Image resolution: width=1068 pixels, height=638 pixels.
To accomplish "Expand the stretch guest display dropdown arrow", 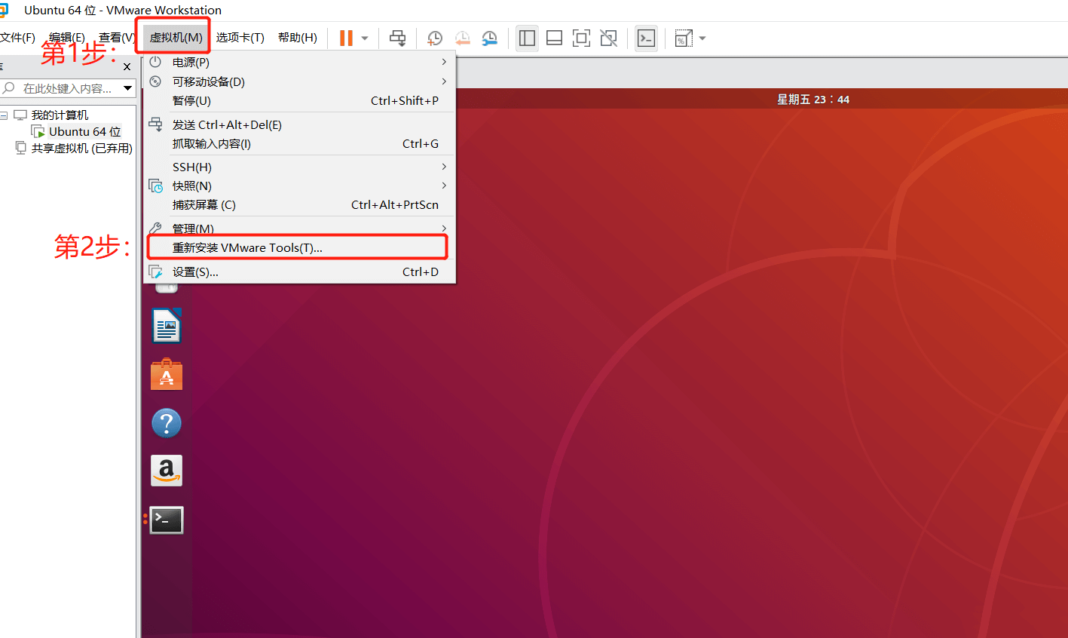I will point(702,38).
